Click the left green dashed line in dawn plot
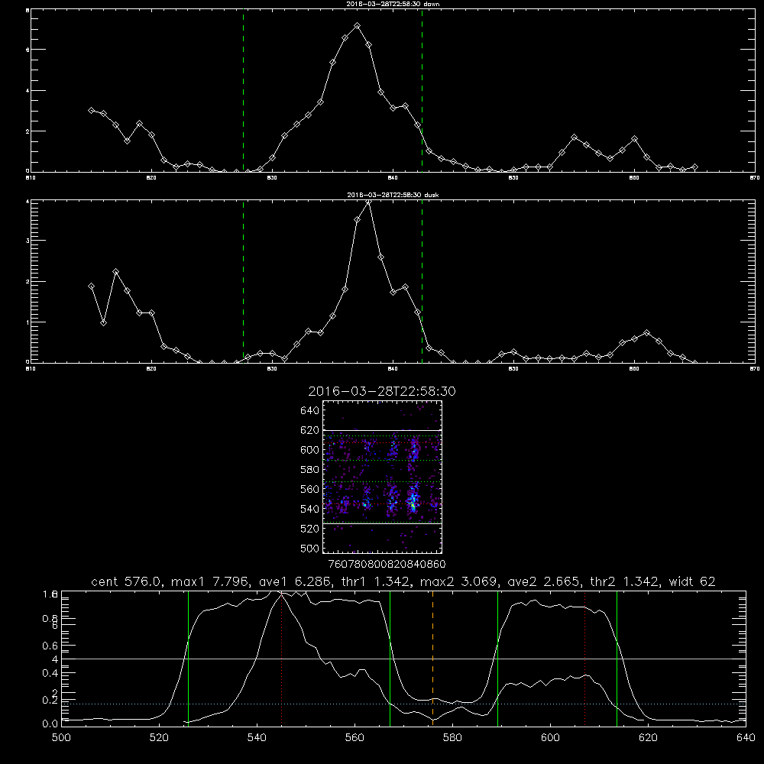The width and height of the screenshot is (764, 764). tap(243, 91)
